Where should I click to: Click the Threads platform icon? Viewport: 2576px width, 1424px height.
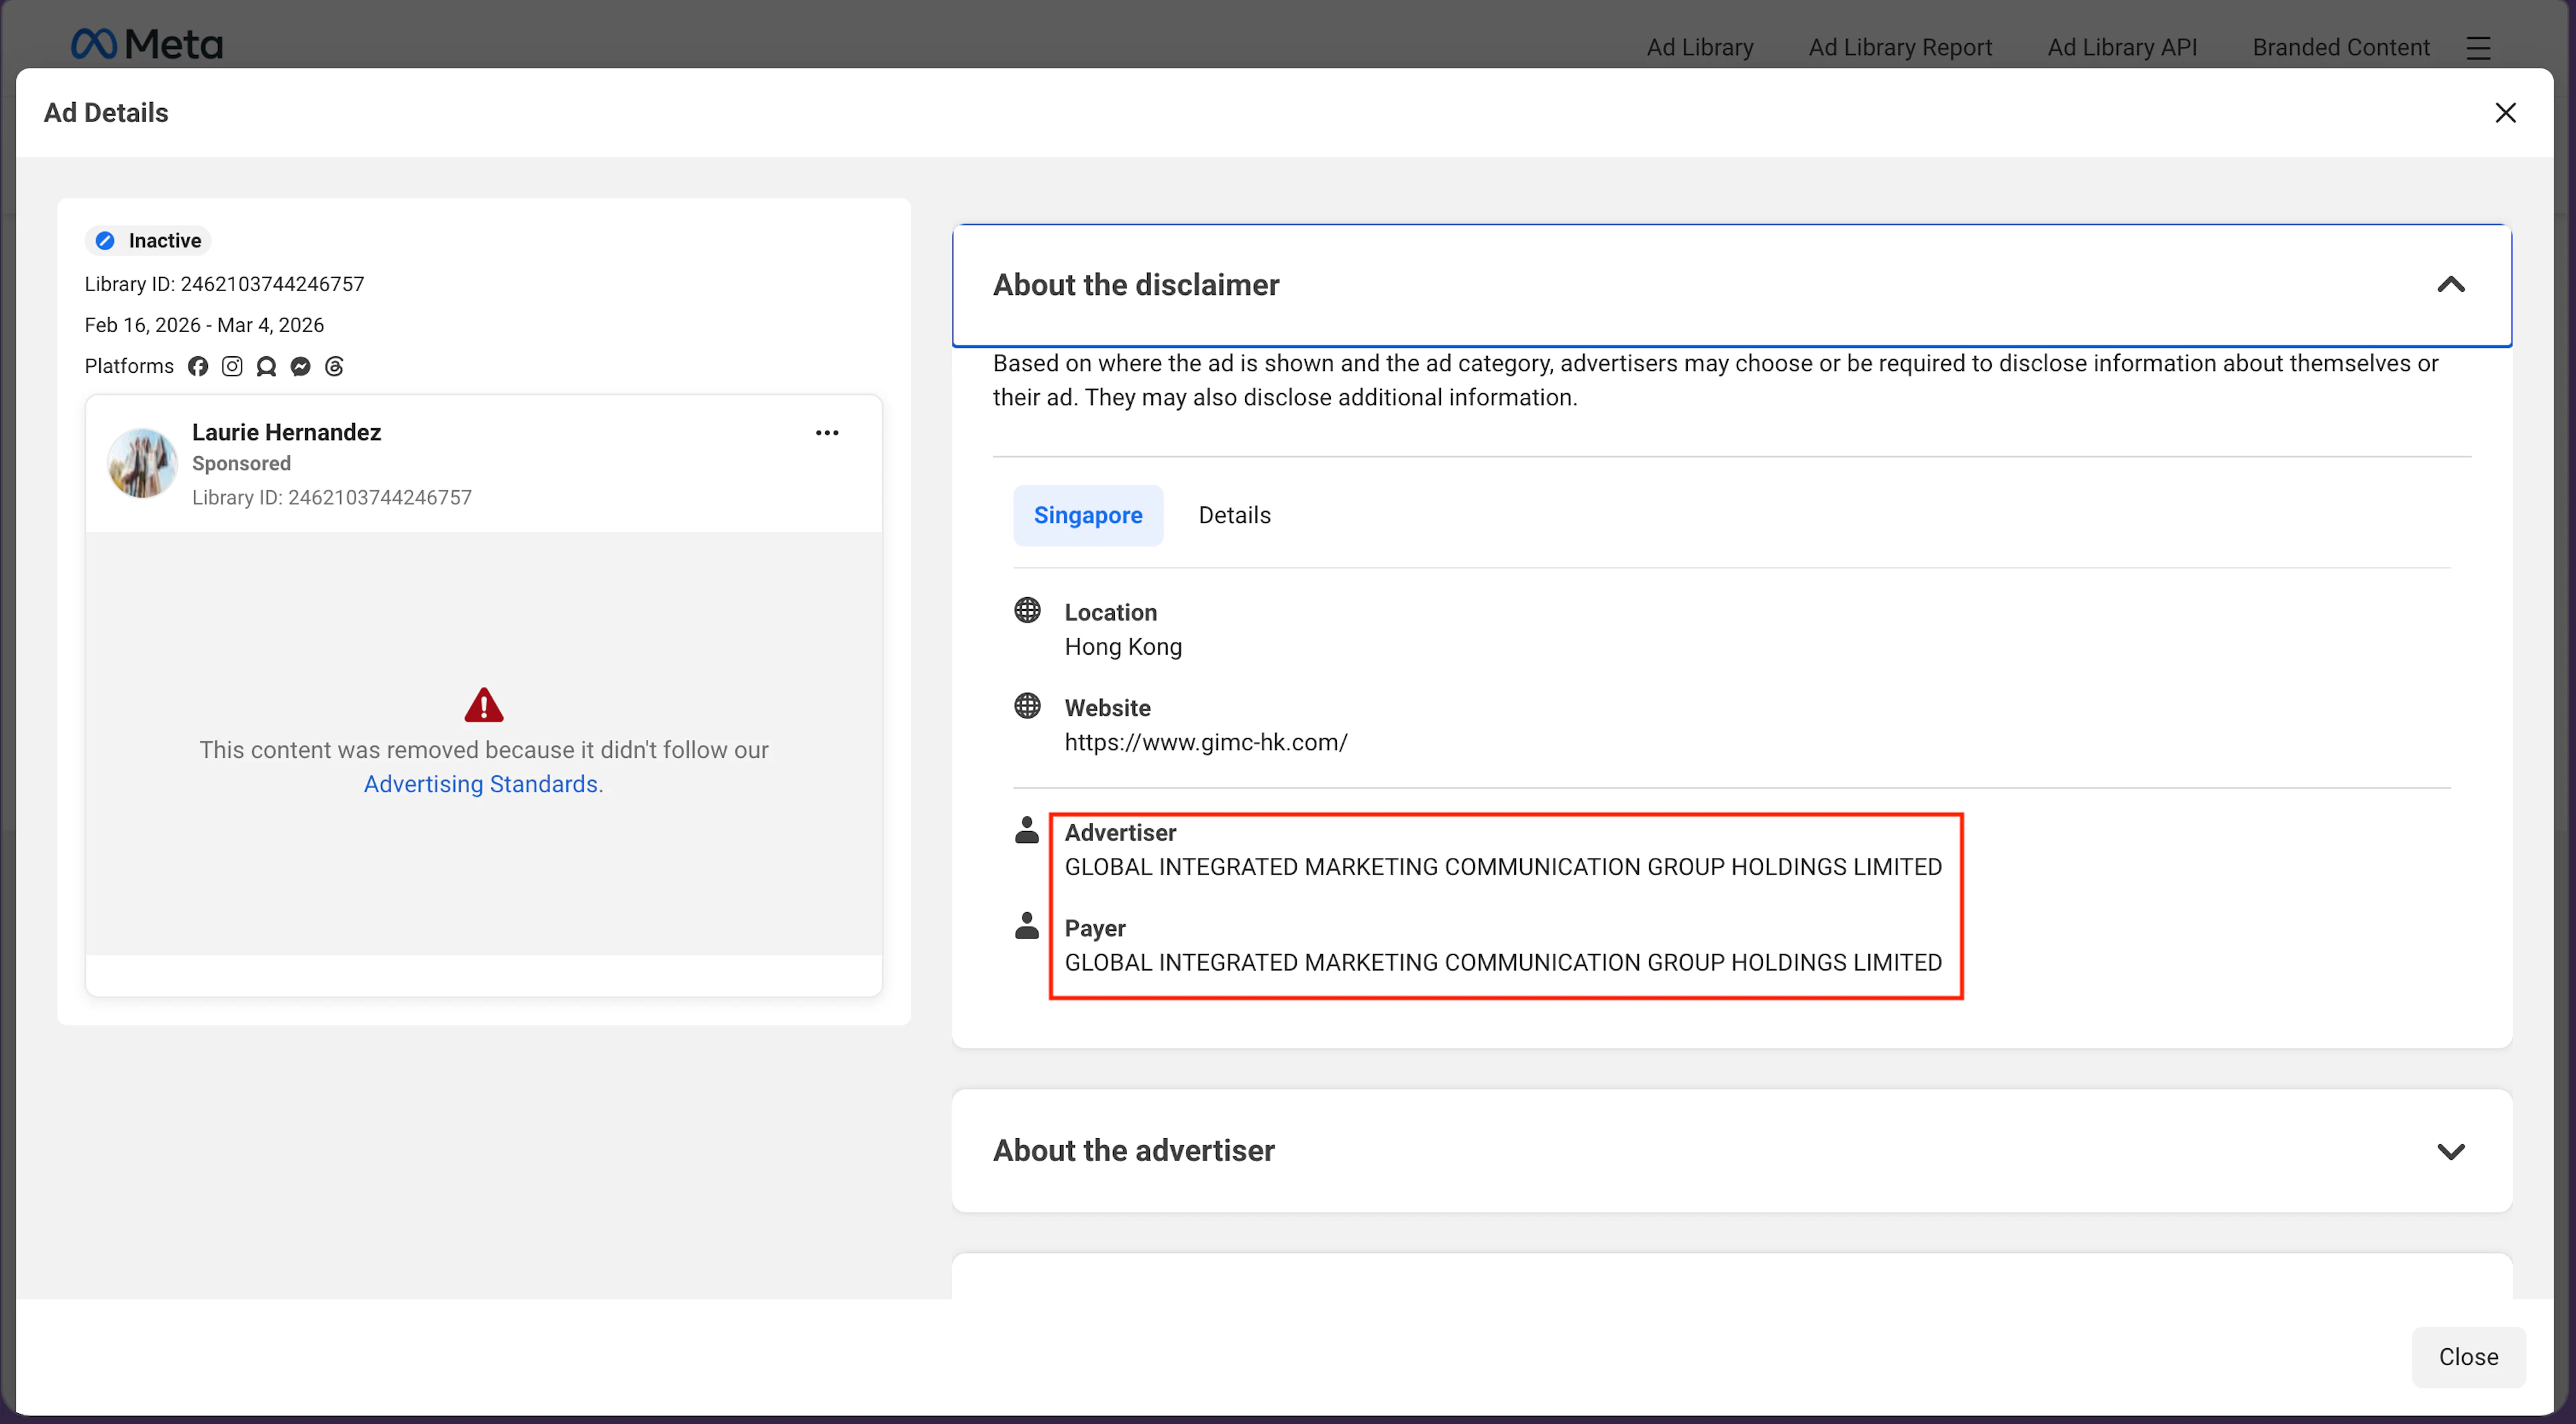[334, 366]
